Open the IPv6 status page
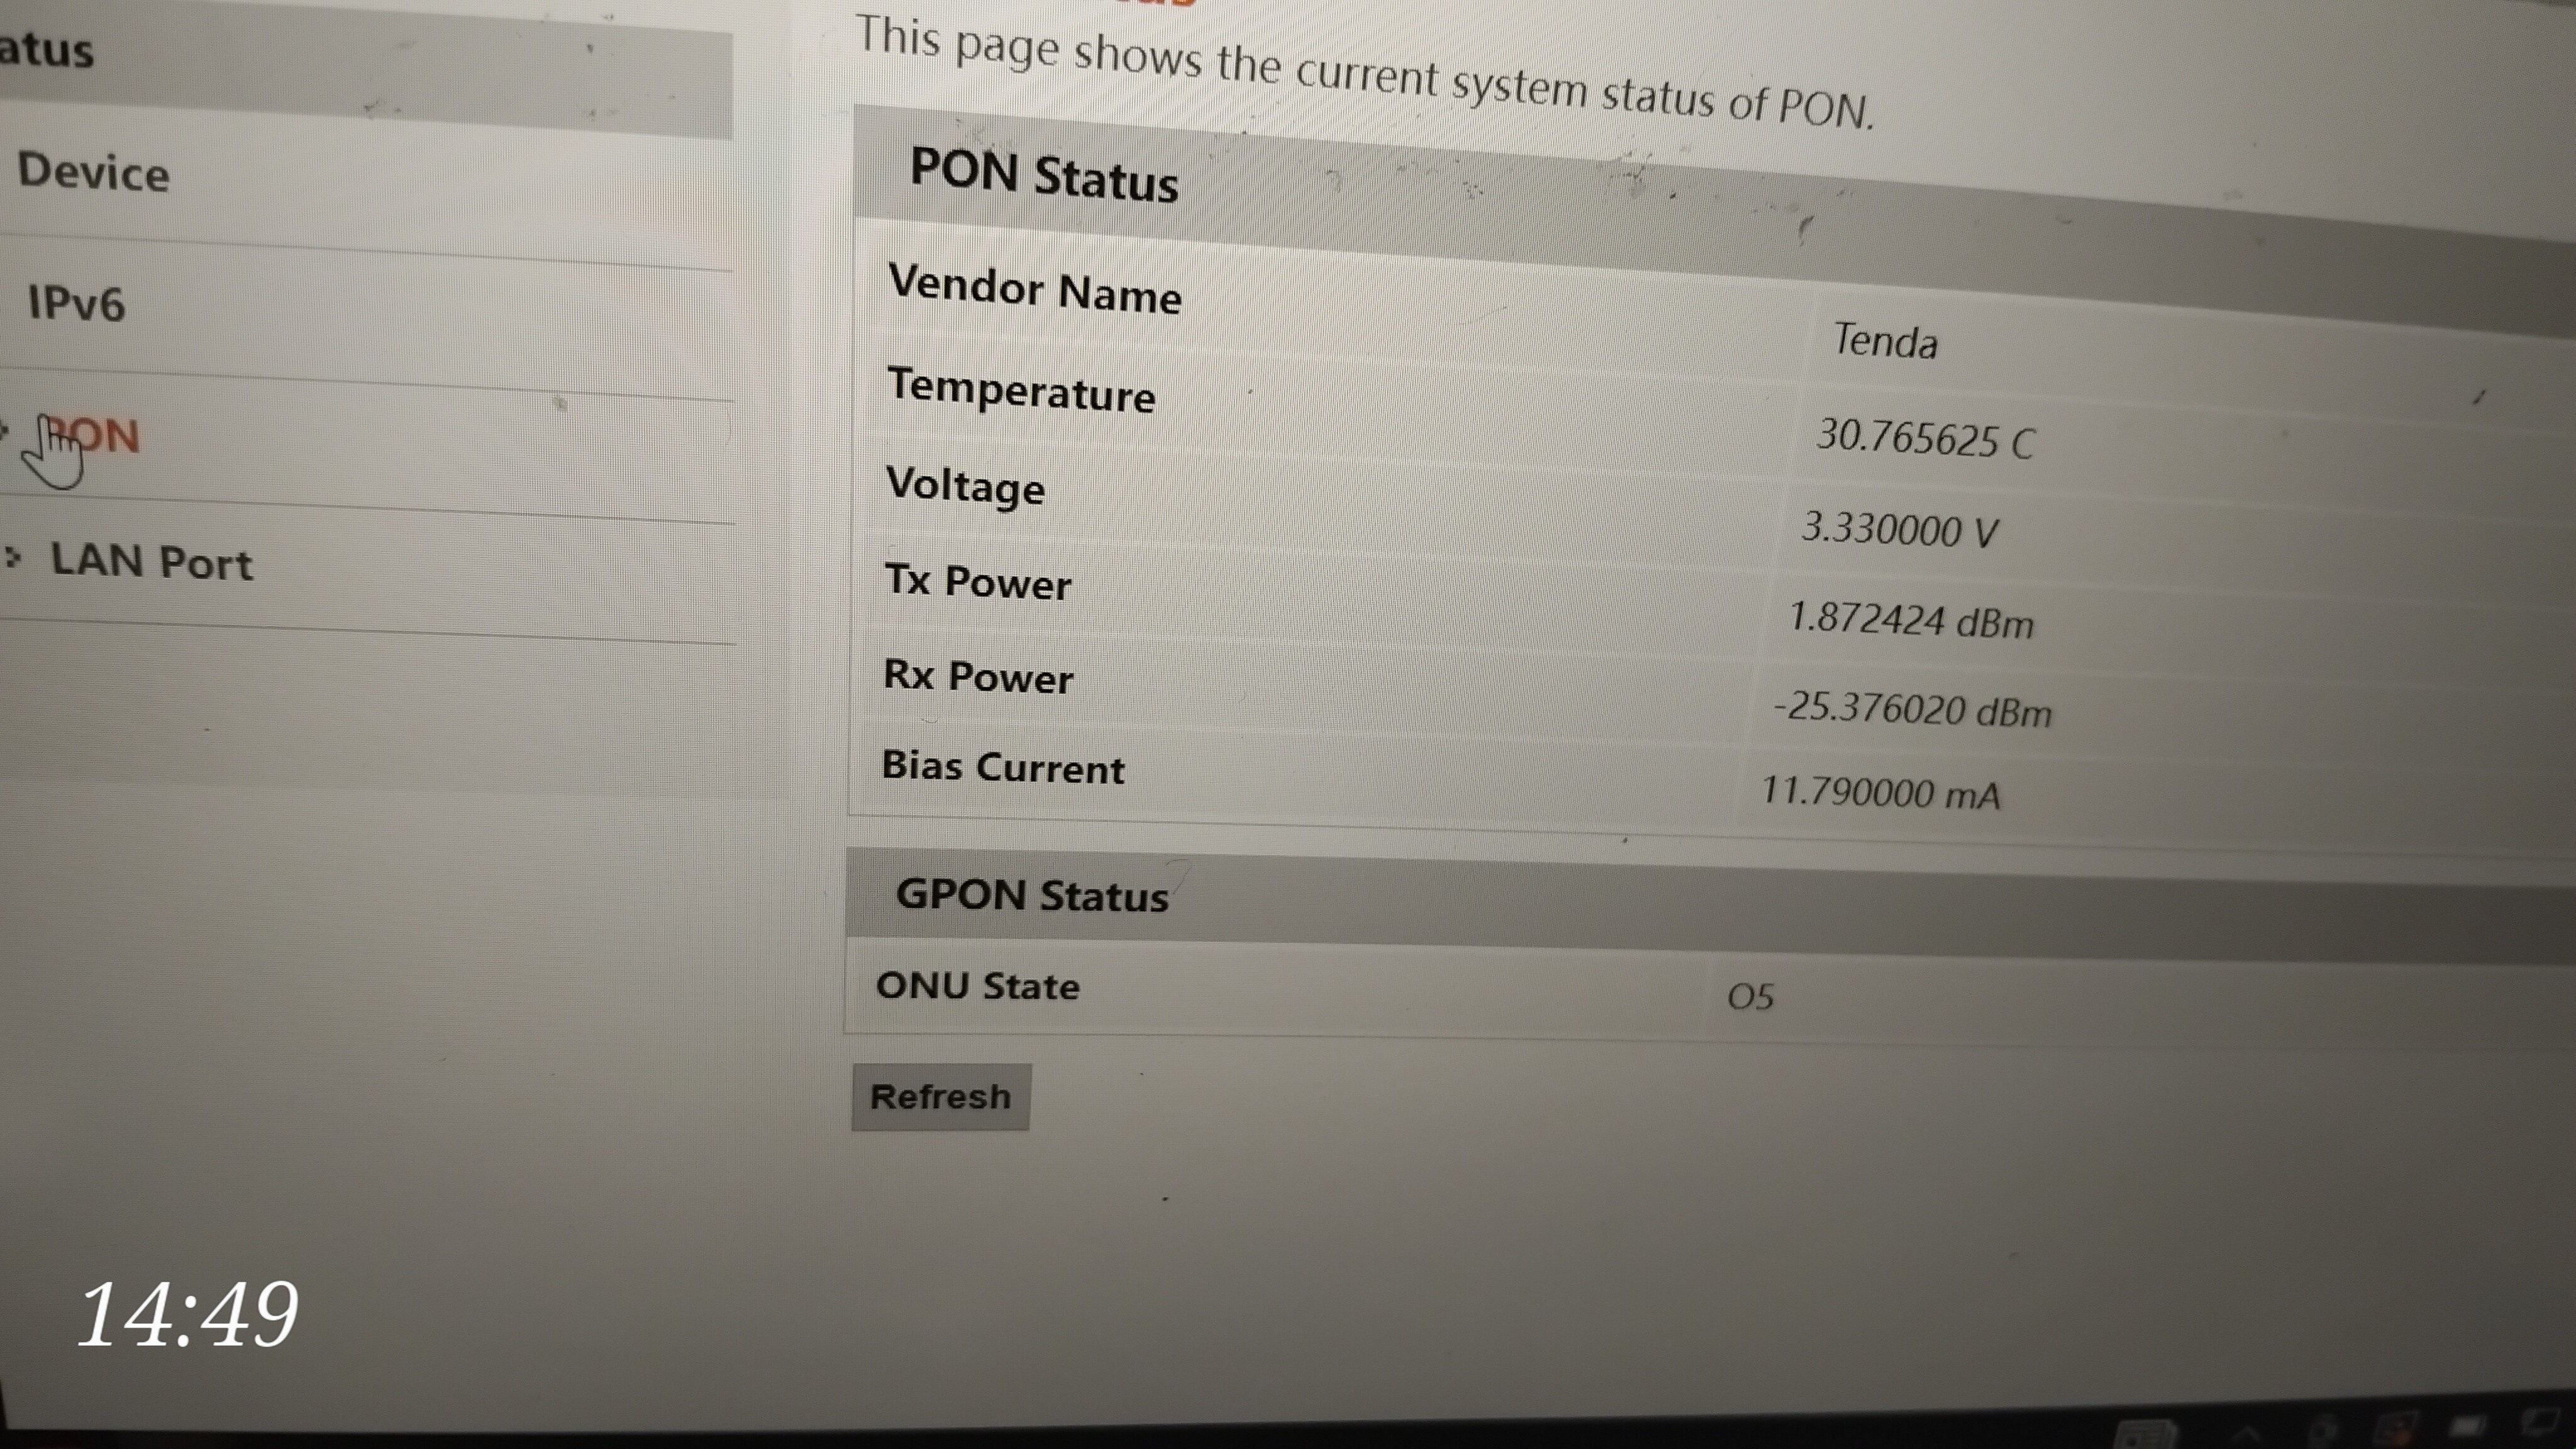The image size is (2576, 1449). [76, 303]
